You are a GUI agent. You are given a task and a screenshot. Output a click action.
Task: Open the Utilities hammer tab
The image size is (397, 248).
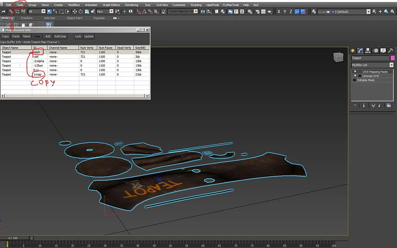coord(391,50)
